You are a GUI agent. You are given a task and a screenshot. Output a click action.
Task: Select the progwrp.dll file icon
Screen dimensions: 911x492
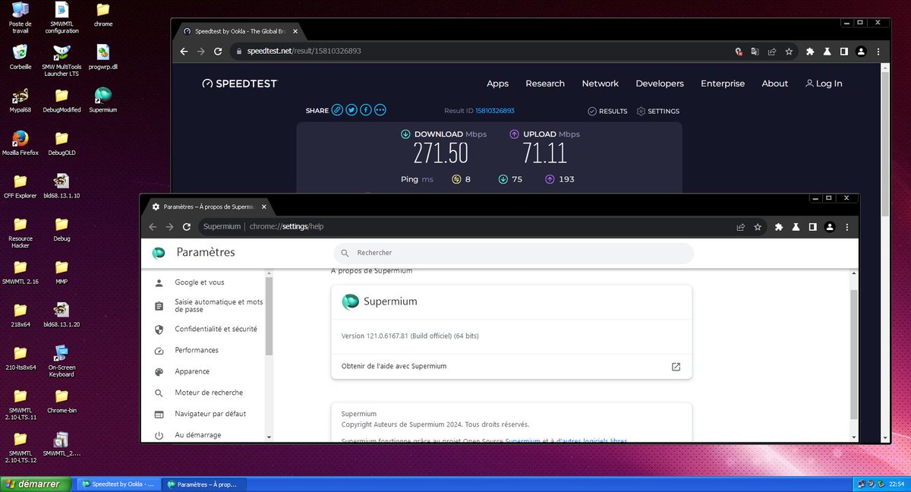pyautogui.click(x=103, y=58)
